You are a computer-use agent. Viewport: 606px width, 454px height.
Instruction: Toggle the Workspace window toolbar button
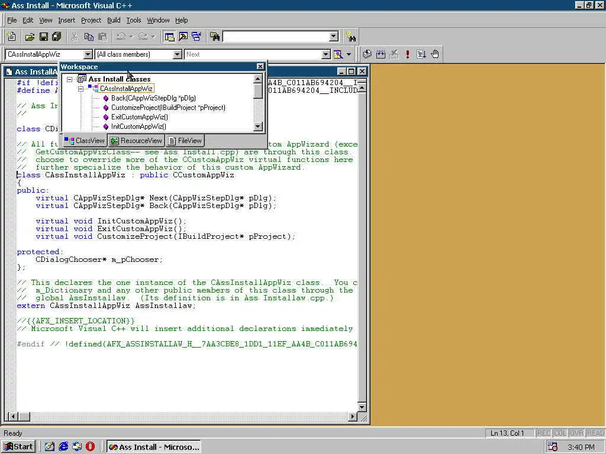169,37
